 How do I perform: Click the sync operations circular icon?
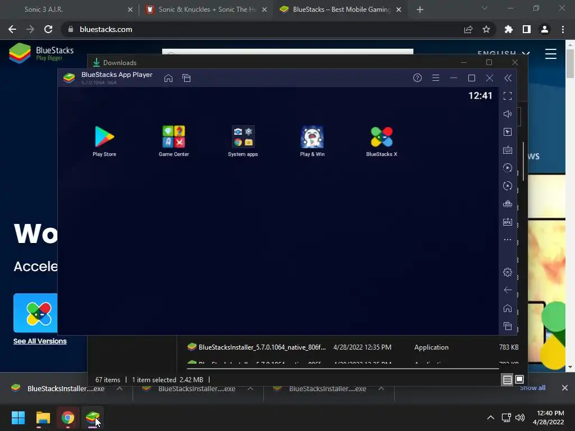(x=508, y=186)
